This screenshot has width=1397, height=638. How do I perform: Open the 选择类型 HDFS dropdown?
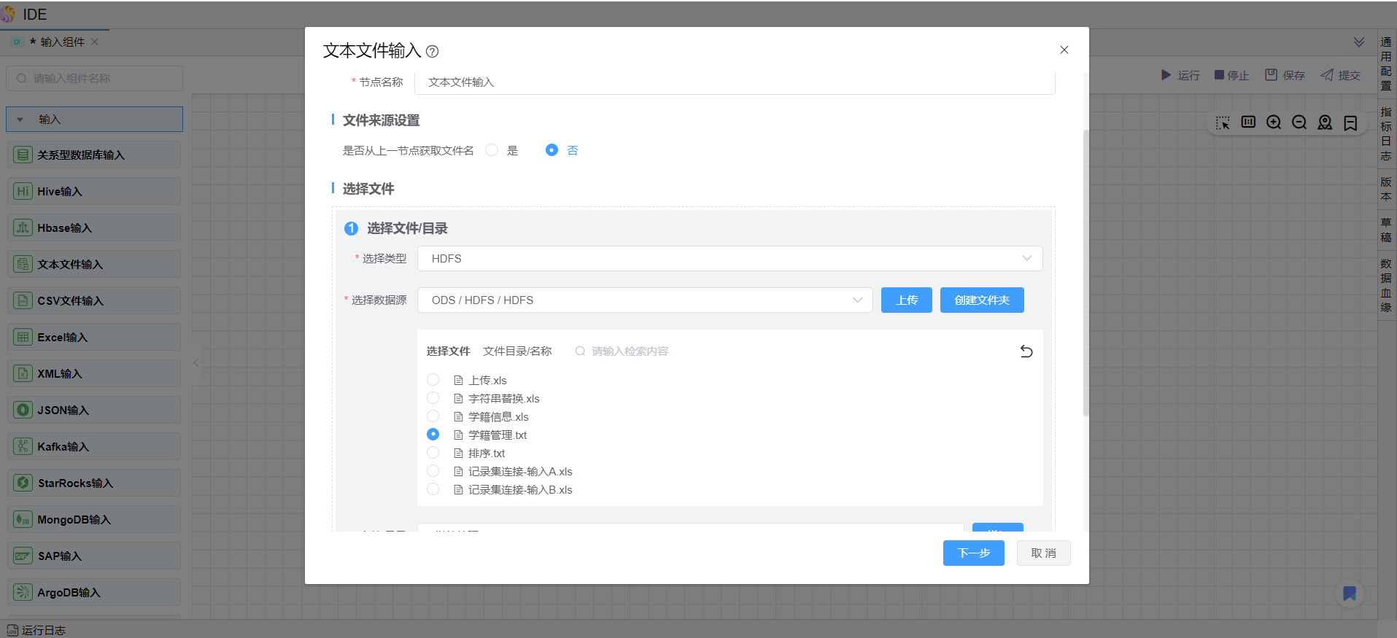click(x=730, y=259)
